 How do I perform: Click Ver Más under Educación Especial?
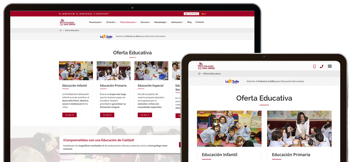pyautogui.click(x=145, y=115)
